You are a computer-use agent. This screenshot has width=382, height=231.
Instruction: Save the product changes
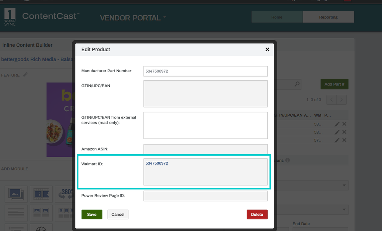click(92, 215)
